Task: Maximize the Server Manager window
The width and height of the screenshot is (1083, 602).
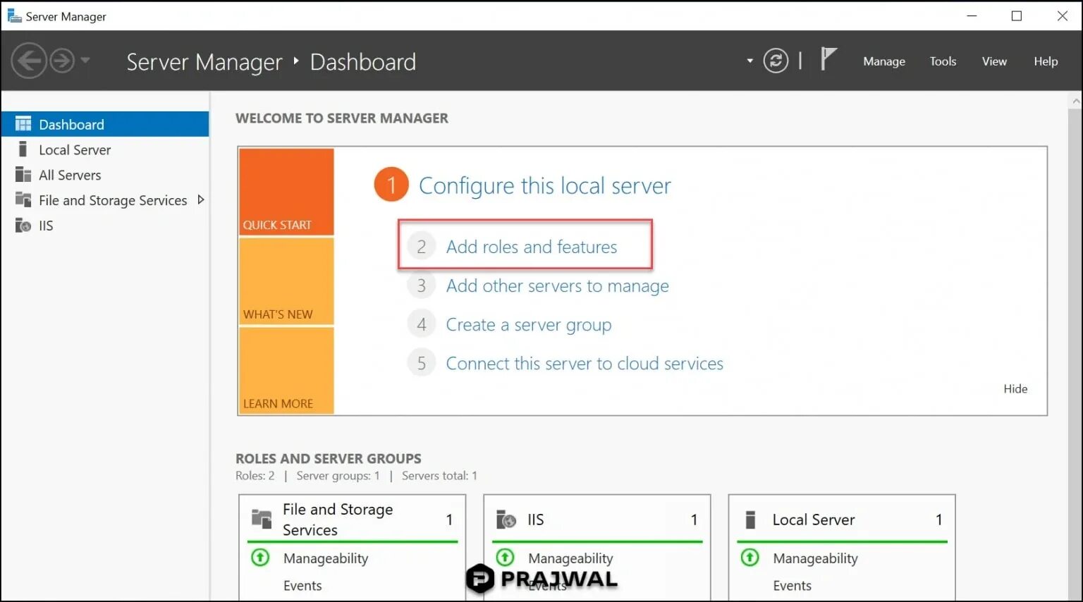Action: coord(1017,16)
